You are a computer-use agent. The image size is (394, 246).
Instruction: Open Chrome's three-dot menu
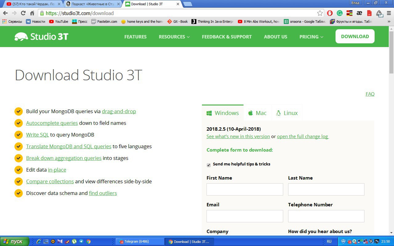coord(389,13)
